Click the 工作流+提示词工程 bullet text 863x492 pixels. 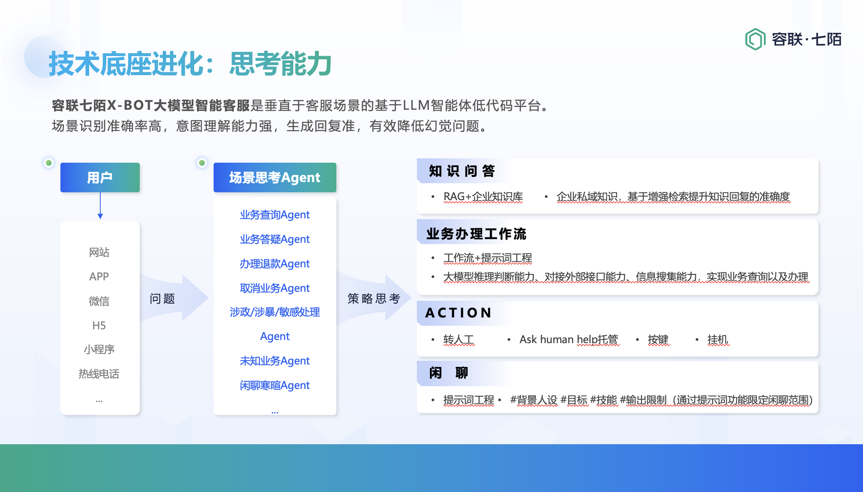(x=488, y=258)
